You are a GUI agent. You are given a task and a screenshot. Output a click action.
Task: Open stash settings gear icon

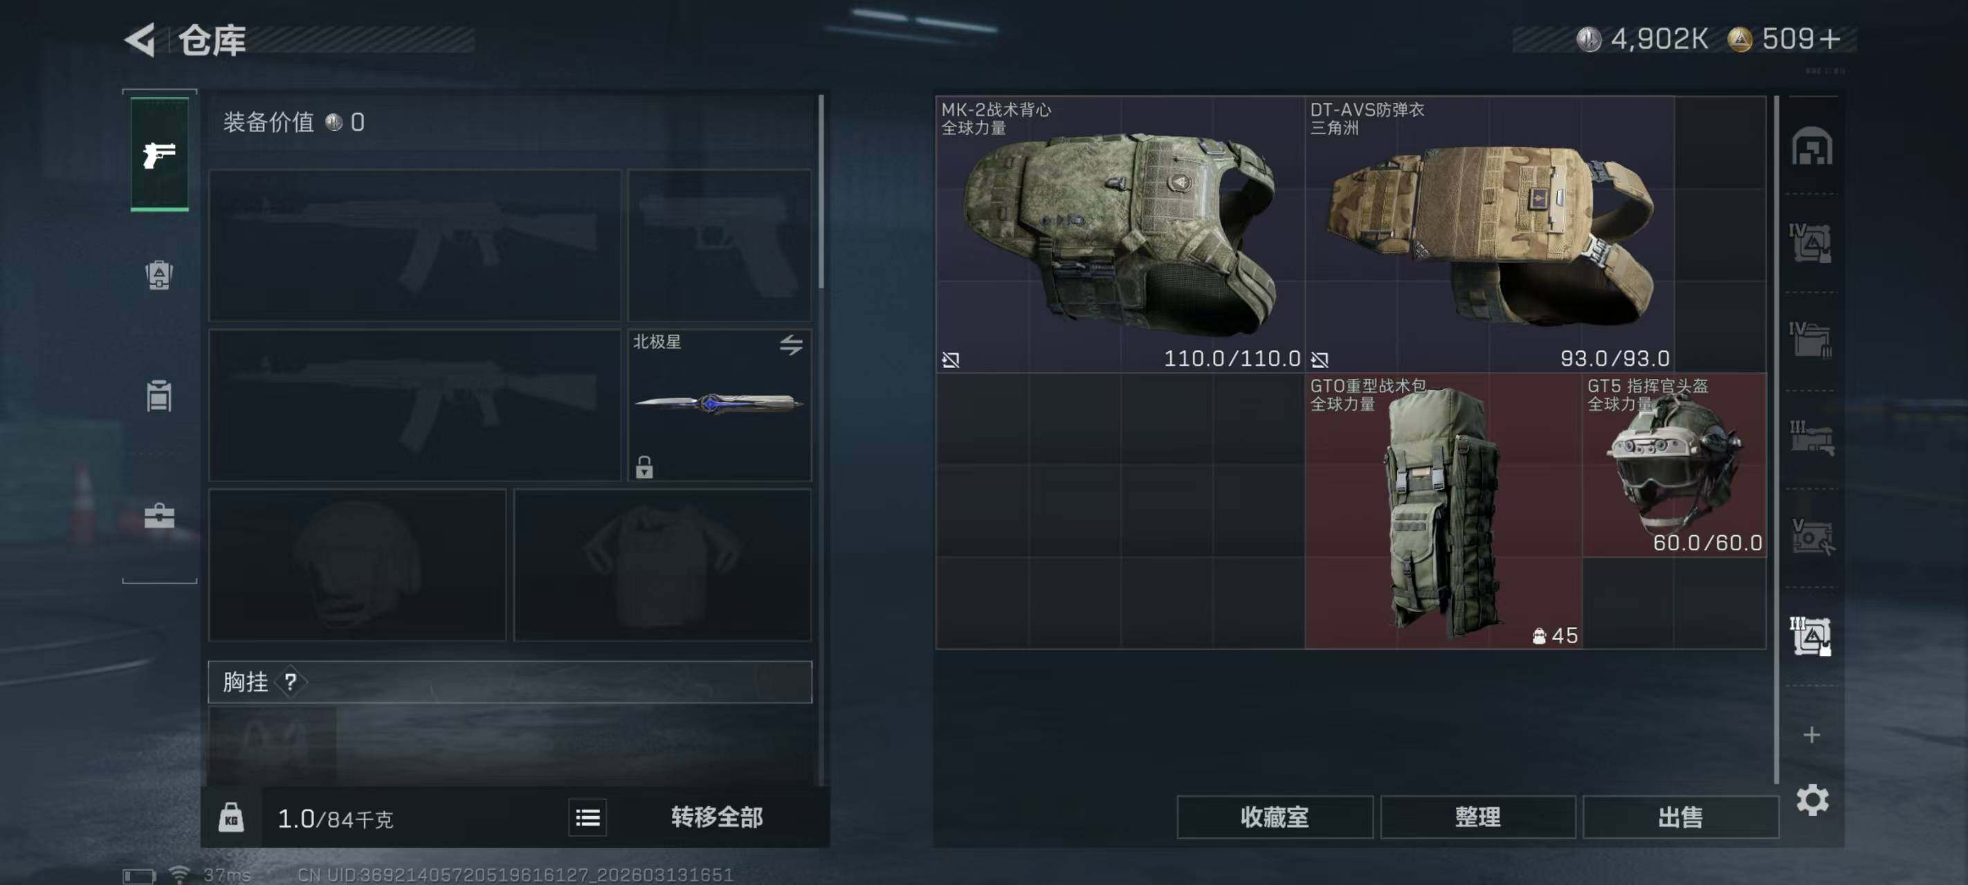(1812, 799)
